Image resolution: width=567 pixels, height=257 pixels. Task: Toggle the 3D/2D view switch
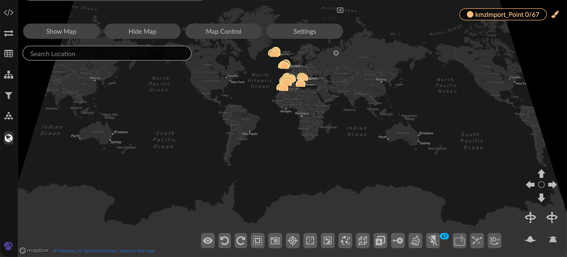pyautogui.click(x=494, y=241)
